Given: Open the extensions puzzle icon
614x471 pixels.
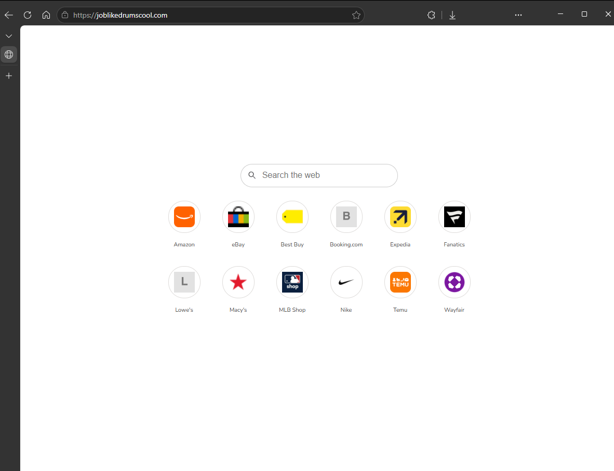Looking at the screenshot, I should point(431,15).
